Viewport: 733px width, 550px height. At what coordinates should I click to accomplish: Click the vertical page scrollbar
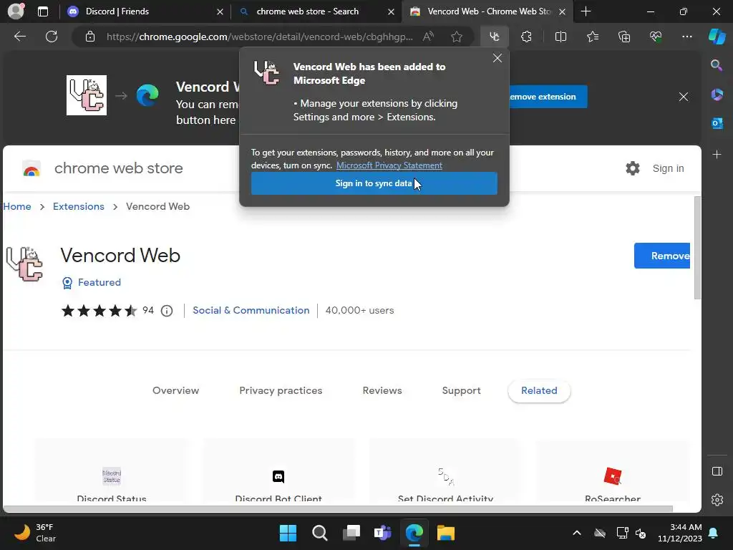click(x=697, y=248)
